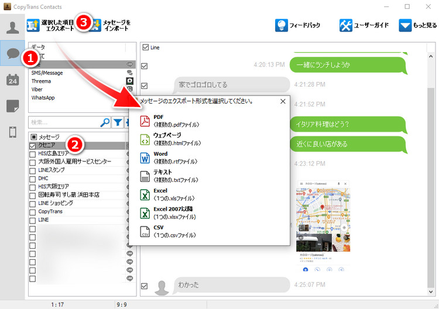Close the export format dialog
Screen dimensions: 439x309
tap(283, 101)
